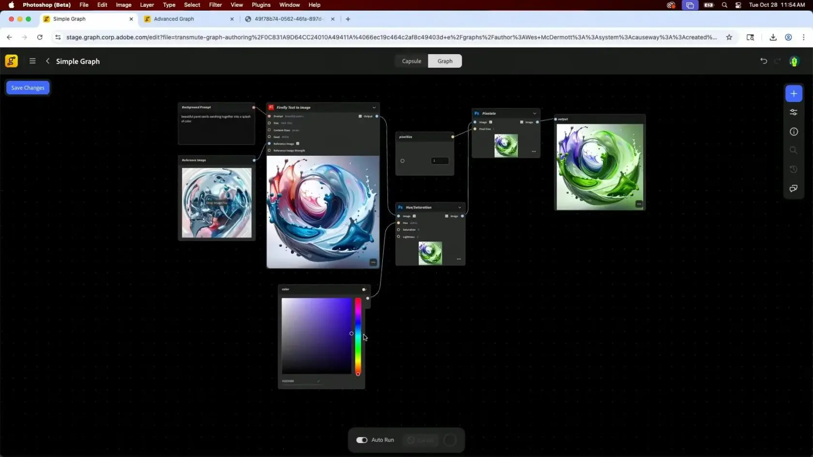Toggle the Seed input on Firefly node
813x457 pixels.
[270, 137]
